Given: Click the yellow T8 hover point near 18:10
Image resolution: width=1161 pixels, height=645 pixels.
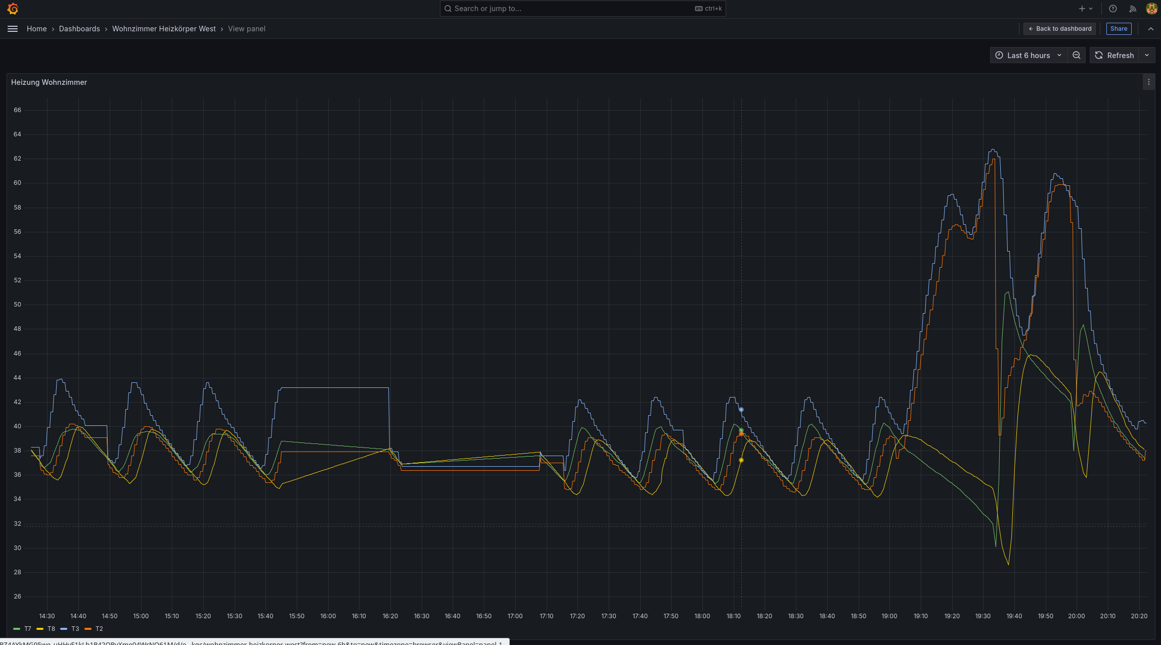Looking at the screenshot, I should [741, 460].
